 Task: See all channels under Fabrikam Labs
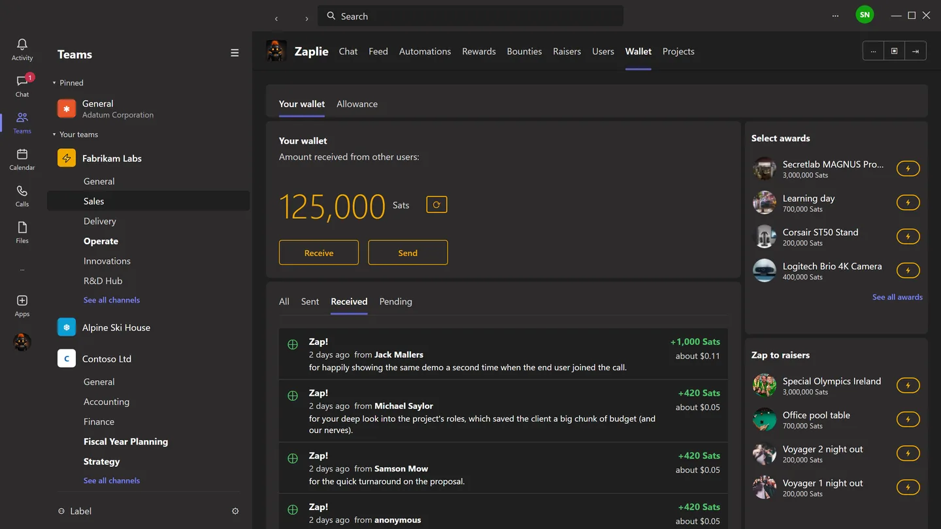112,300
